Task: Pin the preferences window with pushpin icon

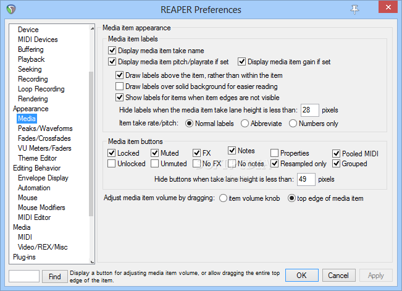Action: pyautogui.click(x=354, y=9)
